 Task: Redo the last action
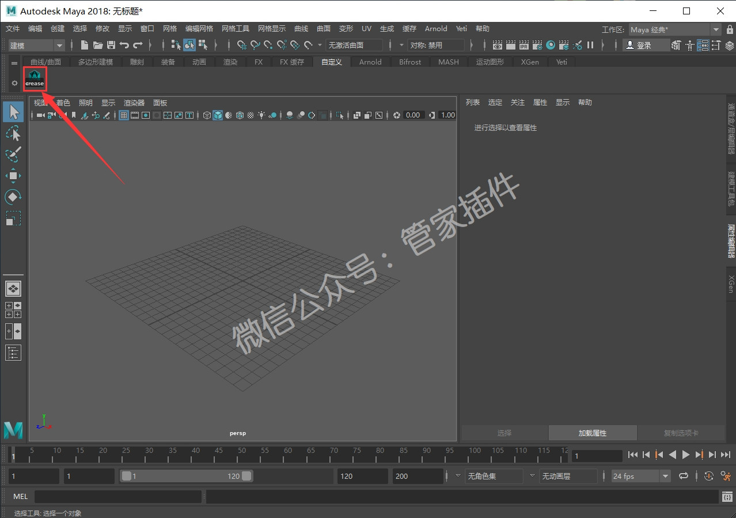coord(138,45)
